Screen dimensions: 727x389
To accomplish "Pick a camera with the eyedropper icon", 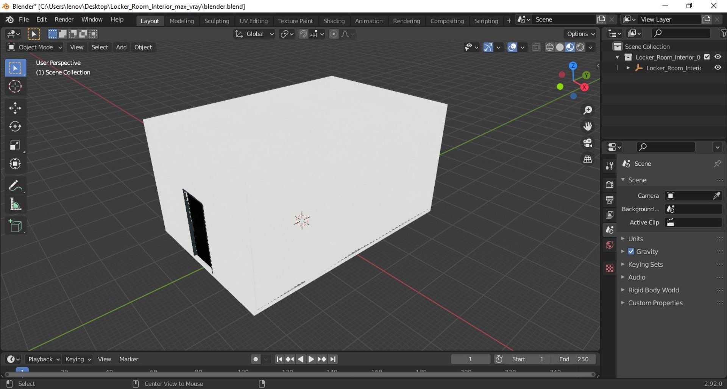I will [x=716, y=196].
